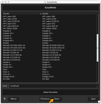The width and height of the screenshot is (101, 104).
Task: Click the HP-Stitch-S500 model cell
Action: click(x=49, y=29)
